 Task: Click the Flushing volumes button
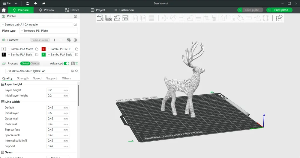point(40,40)
